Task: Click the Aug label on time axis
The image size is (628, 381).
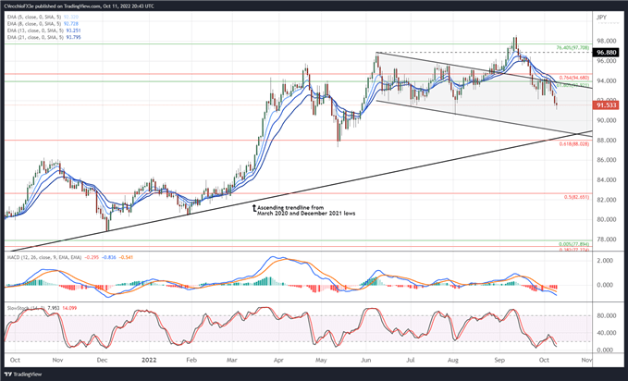Action: point(453,360)
